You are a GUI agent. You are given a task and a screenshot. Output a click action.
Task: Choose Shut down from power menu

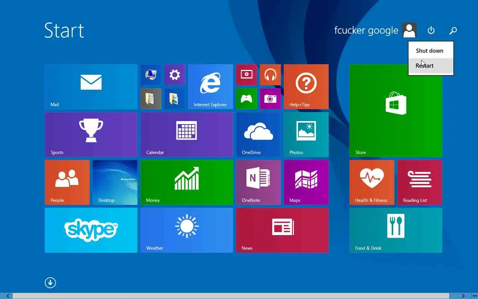[431, 50]
